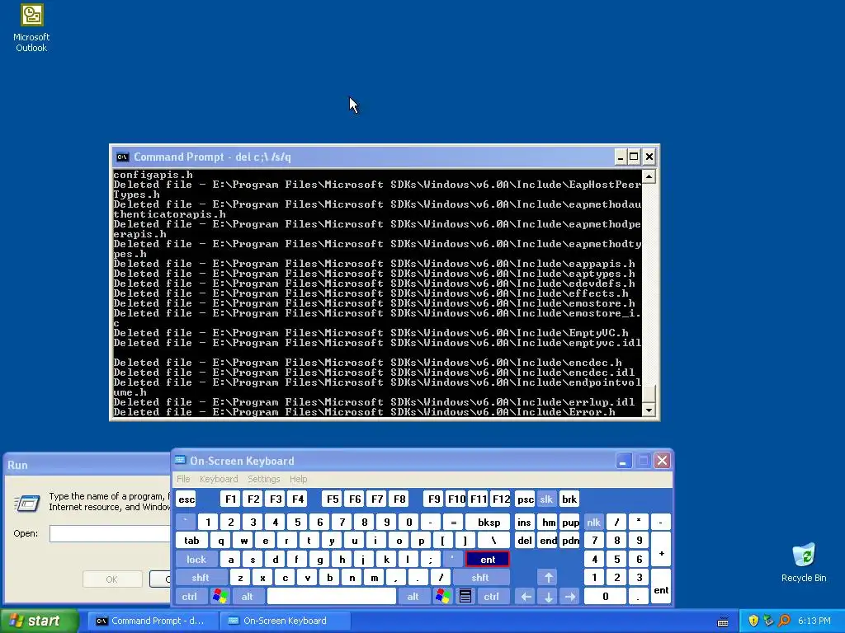Viewport: 845px width, 633px height.
Task: Click the space bar key
Action: pos(332,597)
